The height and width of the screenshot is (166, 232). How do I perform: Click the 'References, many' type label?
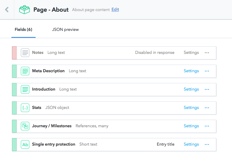92,126
